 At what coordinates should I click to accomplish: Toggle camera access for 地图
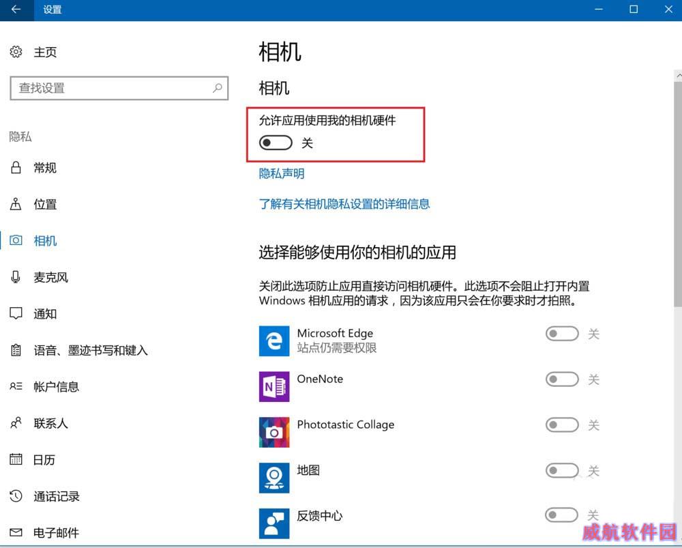(562, 470)
